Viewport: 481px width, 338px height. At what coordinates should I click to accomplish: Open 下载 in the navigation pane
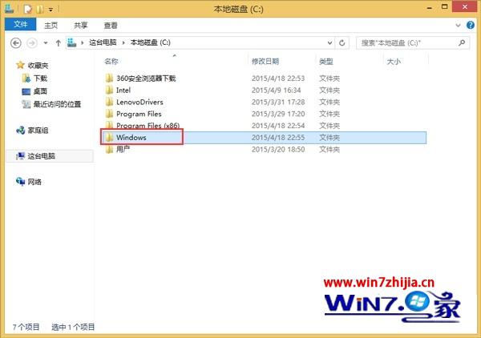click(40, 78)
